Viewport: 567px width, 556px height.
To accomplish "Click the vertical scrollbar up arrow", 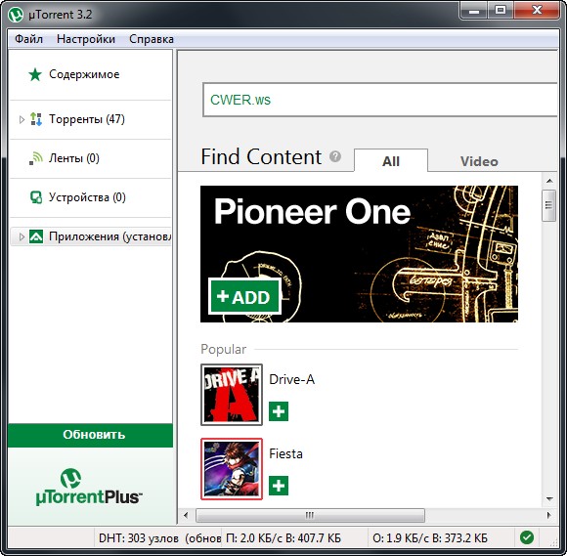I will tap(549, 181).
